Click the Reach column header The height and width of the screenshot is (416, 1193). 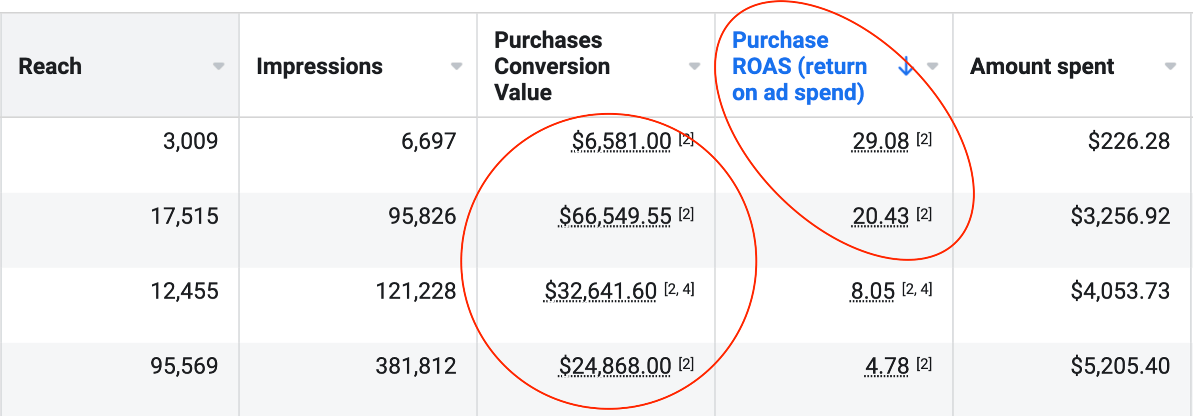pyautogui.click(x=50, y=66)
